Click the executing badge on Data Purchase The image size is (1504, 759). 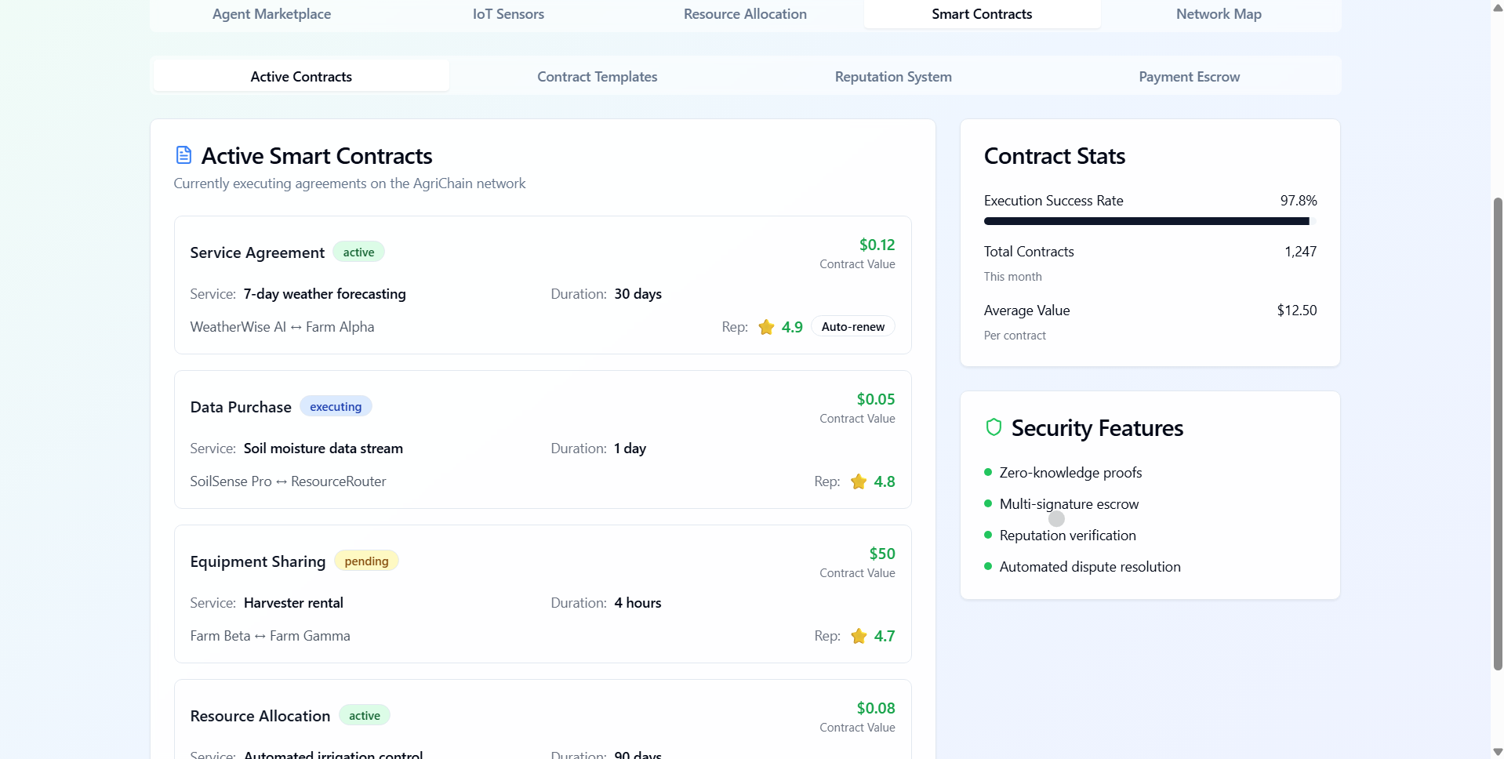coord(336,406)
